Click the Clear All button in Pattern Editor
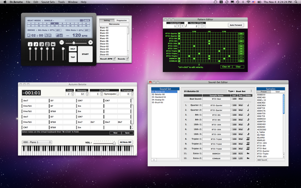The height and width of the screenshot is (188, 301). pos(226,67)
